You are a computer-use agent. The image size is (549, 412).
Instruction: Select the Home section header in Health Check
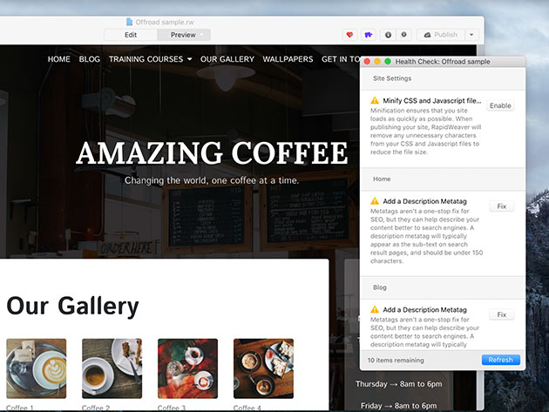pos(443,179)
